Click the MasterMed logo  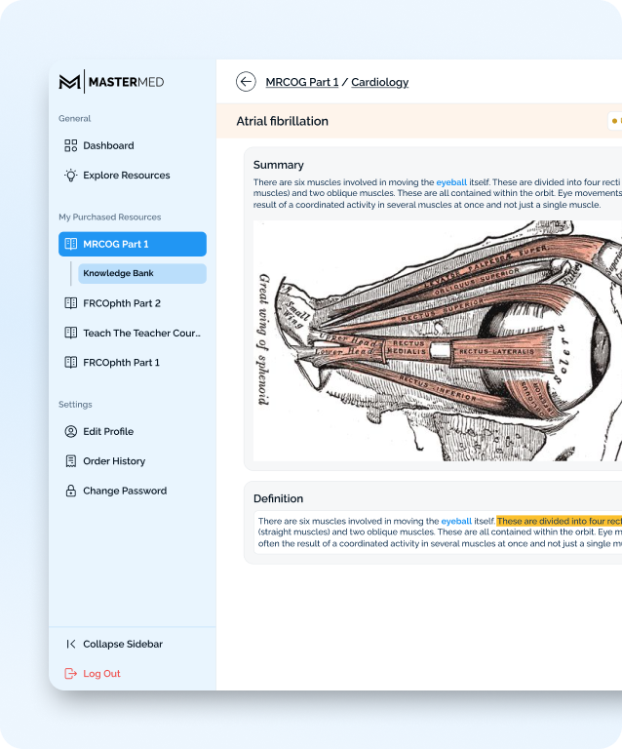pos(111,82)
